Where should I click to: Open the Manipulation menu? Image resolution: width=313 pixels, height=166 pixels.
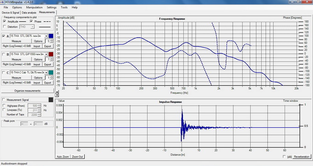click(x=34, y=7)
